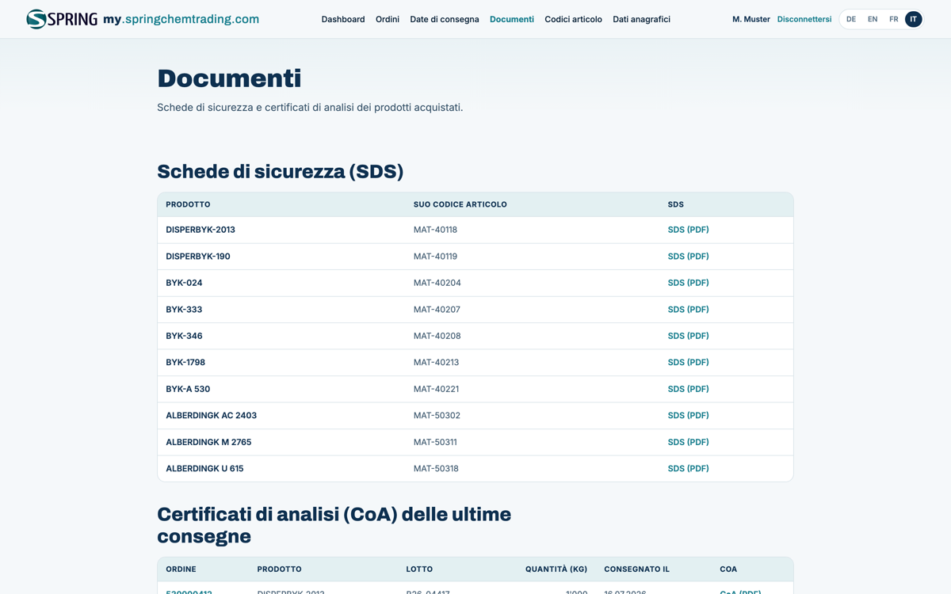Screen dimensions: 951x594
Task: Click the LOTTO column header
Action: [419, 569]
